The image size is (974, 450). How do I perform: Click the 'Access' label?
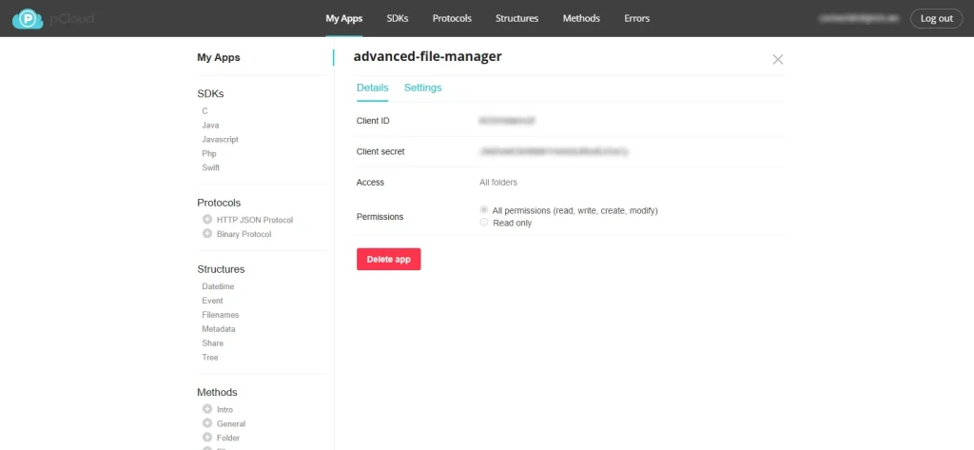370,182
